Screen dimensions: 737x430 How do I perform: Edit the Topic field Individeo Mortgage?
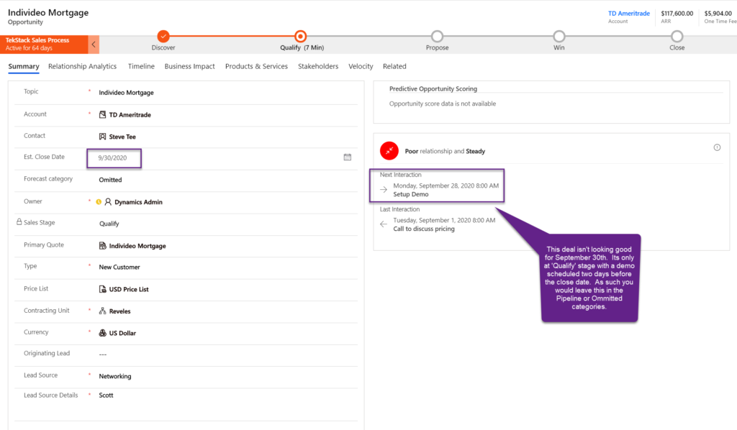point(126,93)
